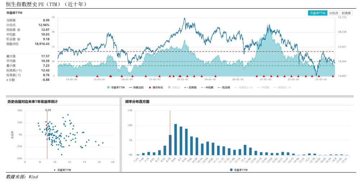Toggle the 机会值 dashed green legend item
Screen dimensions: 359x184
[x=224, y=88]
